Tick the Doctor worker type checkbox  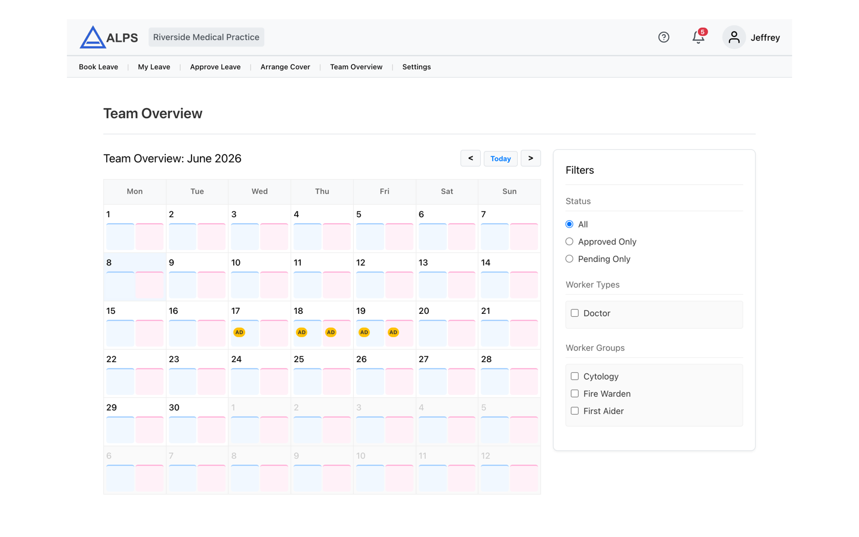tap(575, 313)
